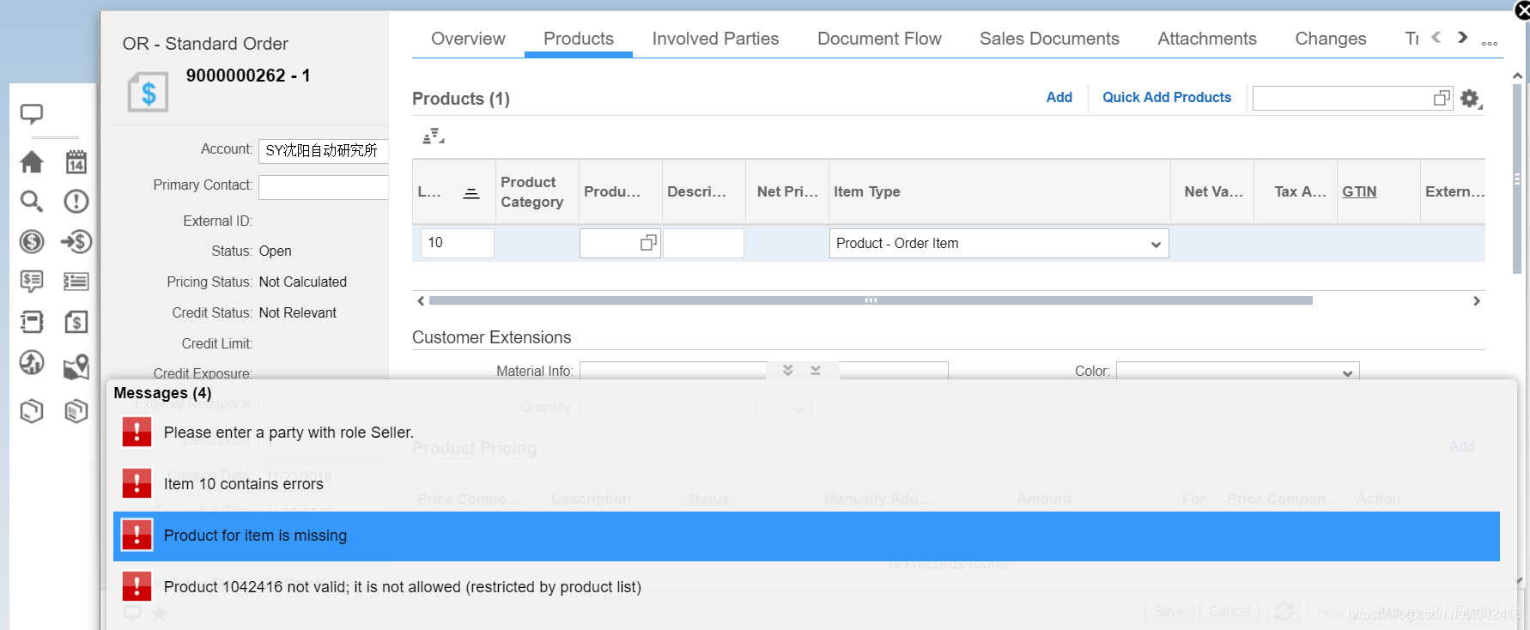Open the Document Flow tab
The height and width of the screenshot is (630, 1530).
879,39
